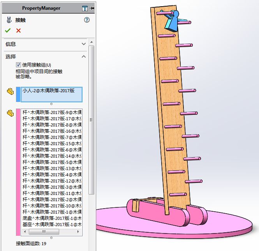Select list row 杆^木偶跌落-2017版-13
The width and height of the screenshot is (259, 251).
[52, 169]
